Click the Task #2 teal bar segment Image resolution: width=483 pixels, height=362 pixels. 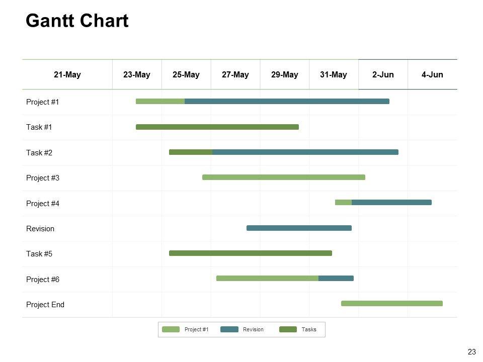pos(305,152)
